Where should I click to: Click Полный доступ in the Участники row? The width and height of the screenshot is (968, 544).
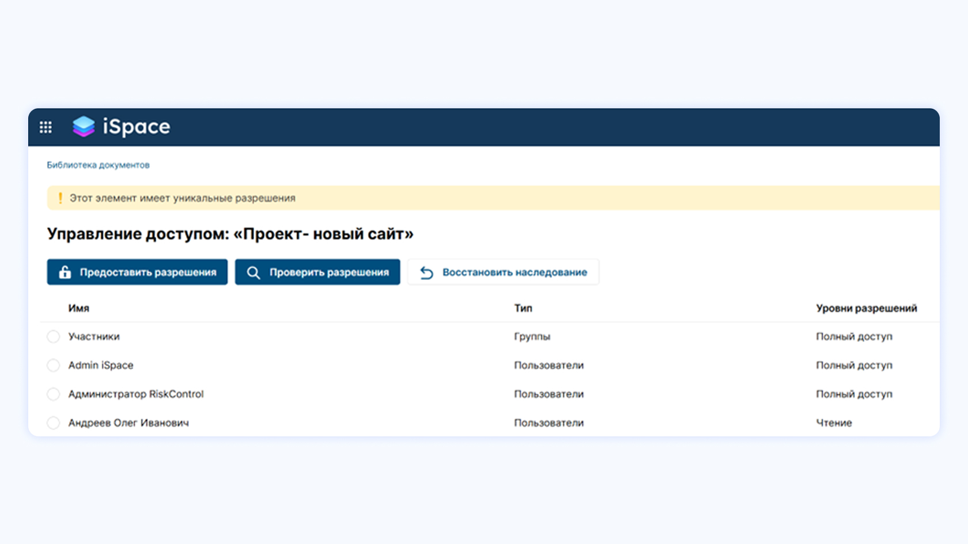[854, 336]
